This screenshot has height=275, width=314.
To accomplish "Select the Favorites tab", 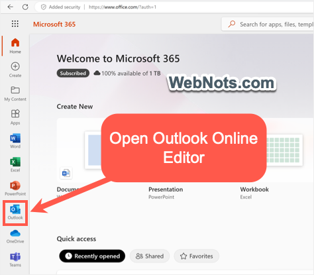I will tap(196, 256).
